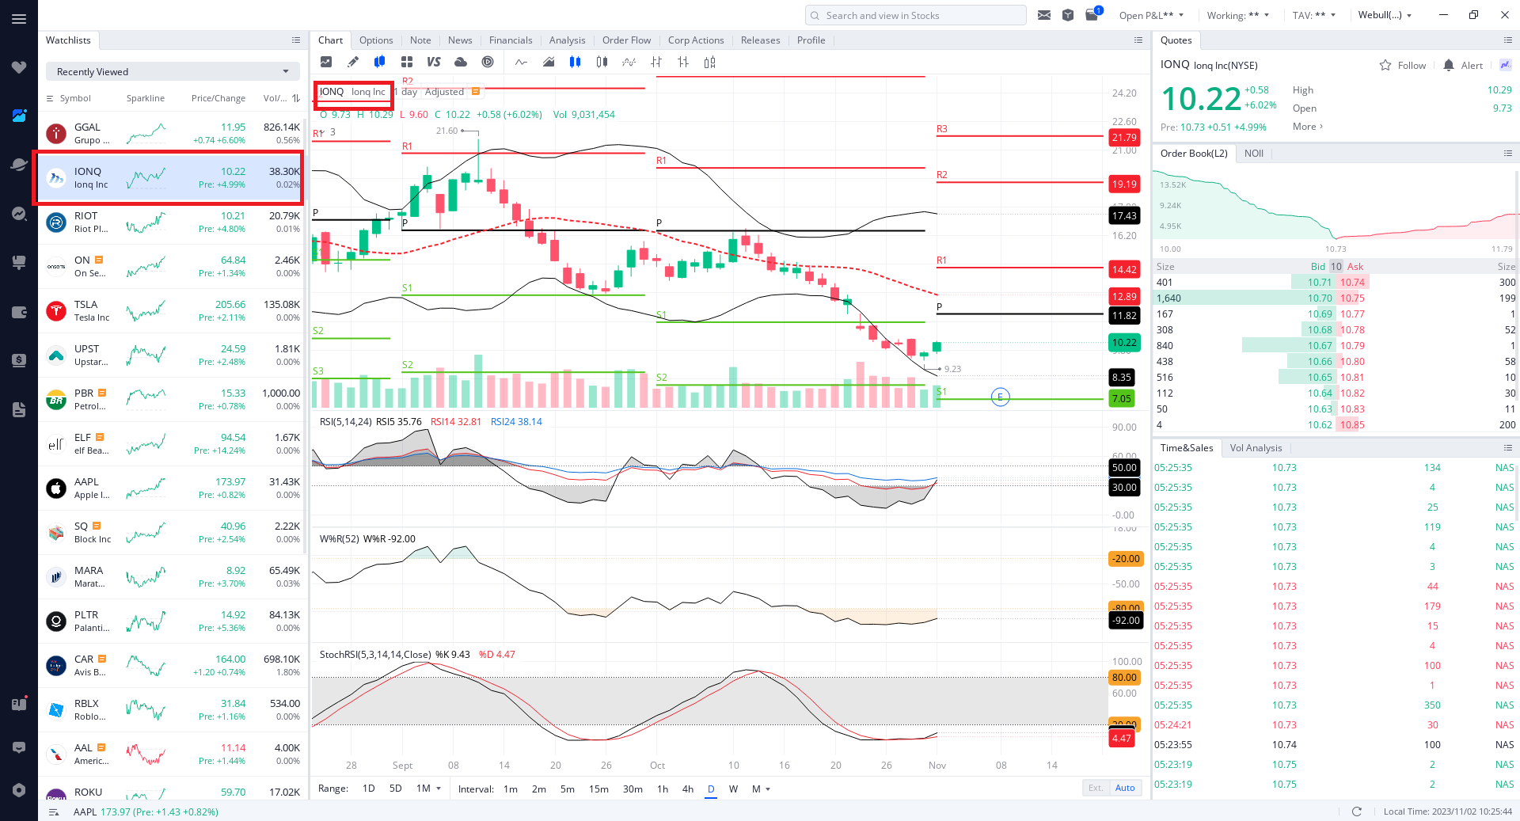Image resolution: width=1520 pixels, height=821 pixels.
Task: Open the hamburger menu in the left sidebar
Action: click(x=19, y=19)
